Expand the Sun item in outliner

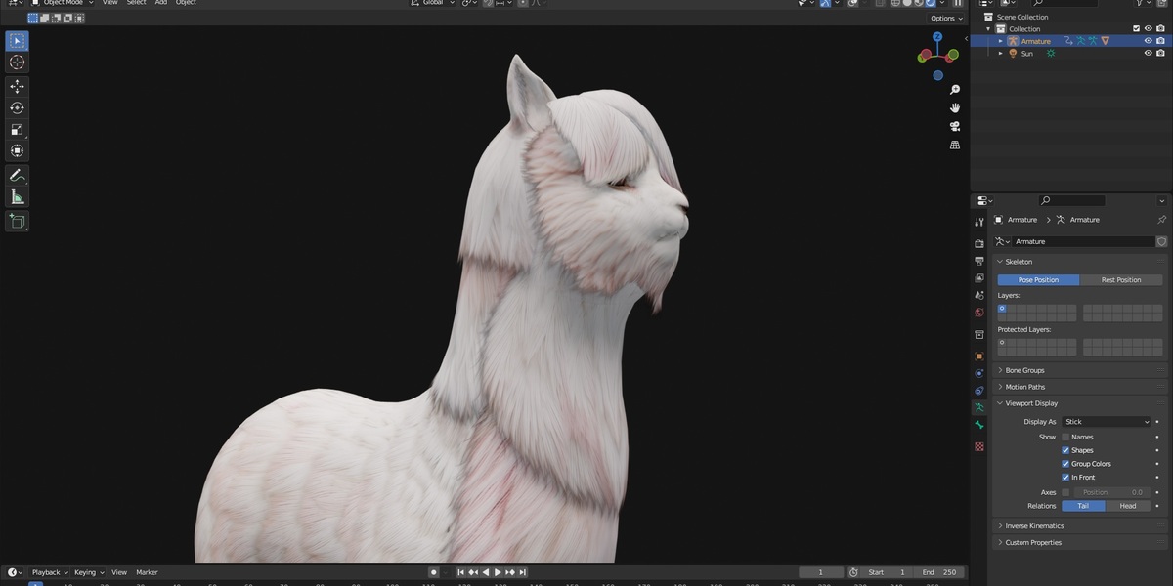tap(1000, 54)
